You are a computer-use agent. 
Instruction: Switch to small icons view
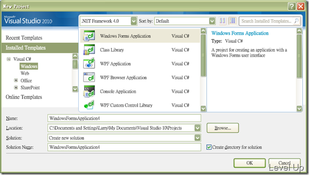click(x=223, y=21)
